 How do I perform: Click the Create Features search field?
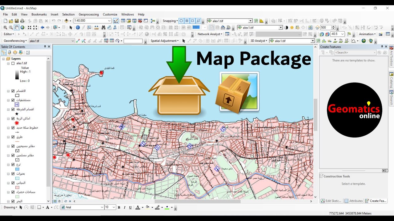355,52
